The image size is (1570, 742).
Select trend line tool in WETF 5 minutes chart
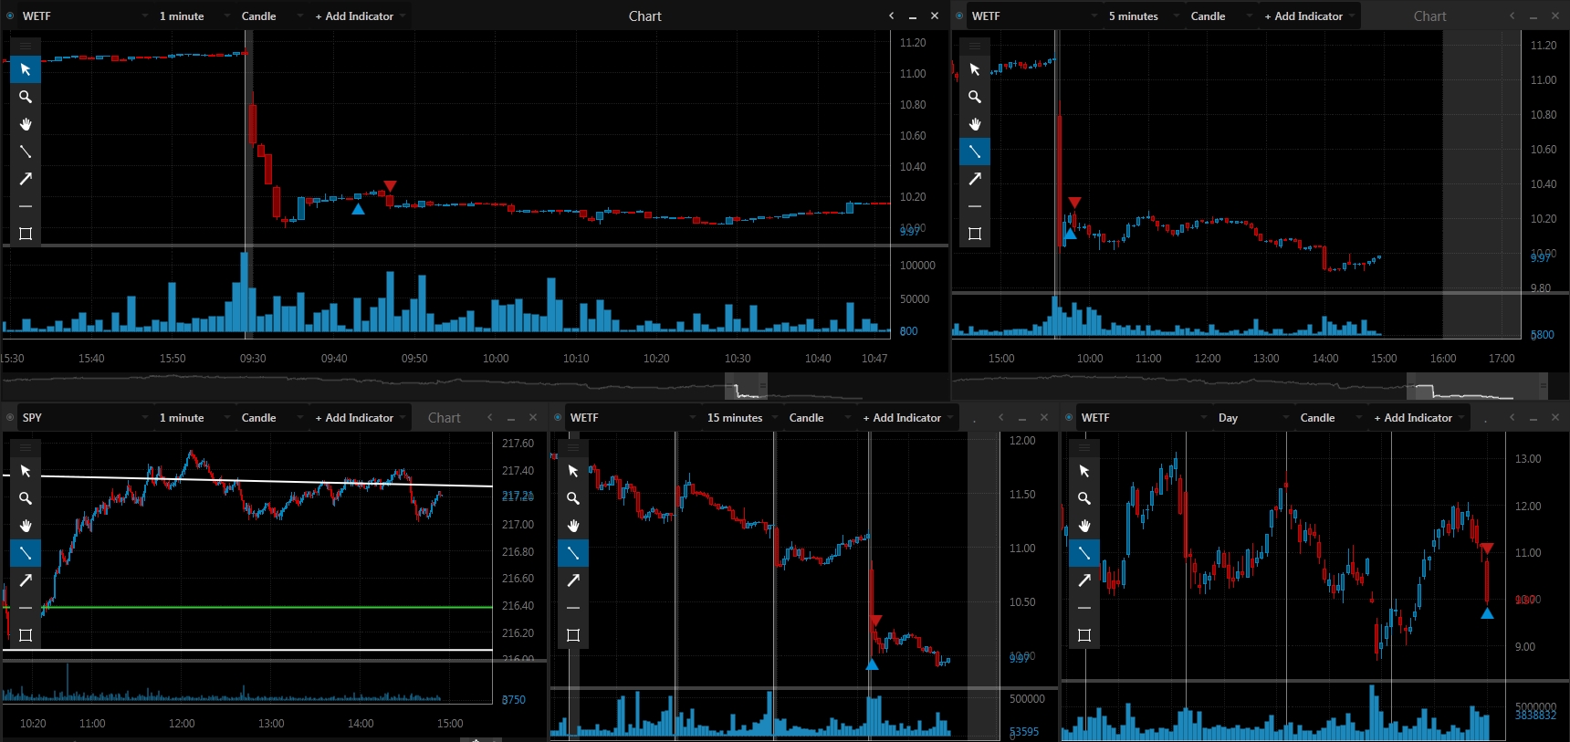975,152
